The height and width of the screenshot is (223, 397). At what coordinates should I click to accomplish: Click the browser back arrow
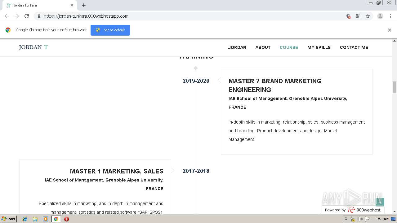tap(7, 16)
